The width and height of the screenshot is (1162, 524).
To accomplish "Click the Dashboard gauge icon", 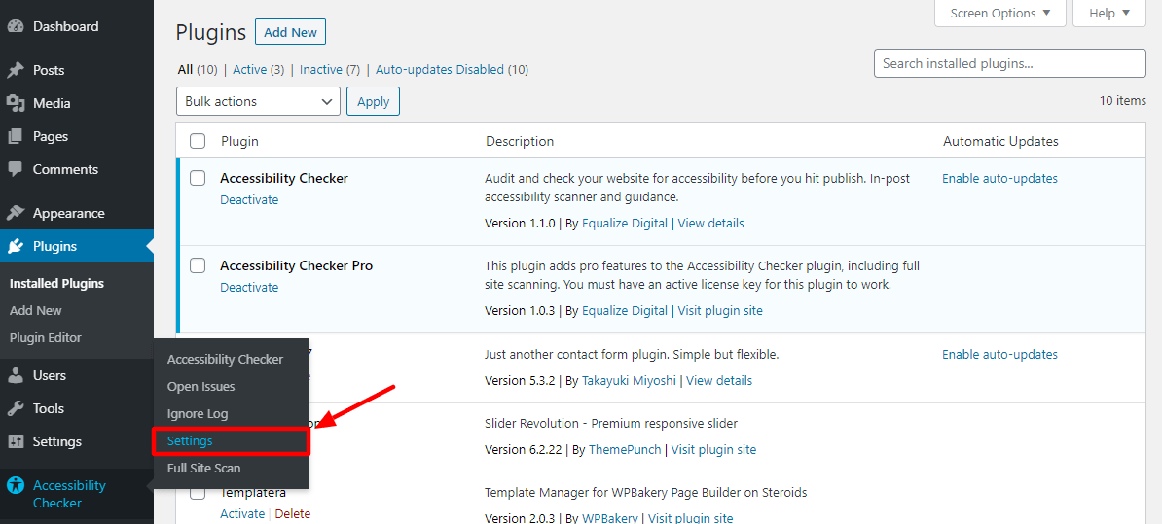I will (16, 26).
